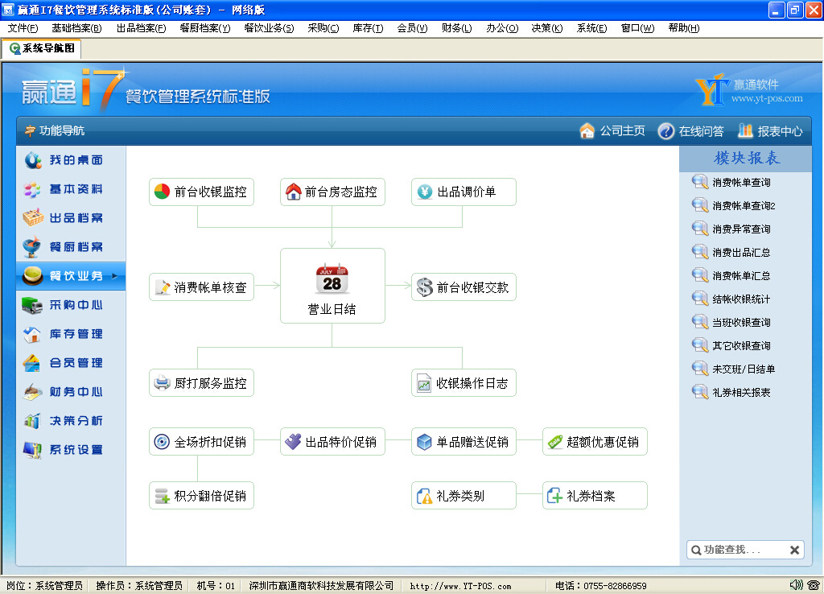Click 机号：01 status entry
The height and width of the screenshot is (594, 824).
tap(216, 586)
